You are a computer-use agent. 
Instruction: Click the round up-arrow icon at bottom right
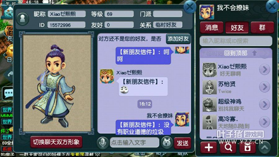click(x=265, y=148)
